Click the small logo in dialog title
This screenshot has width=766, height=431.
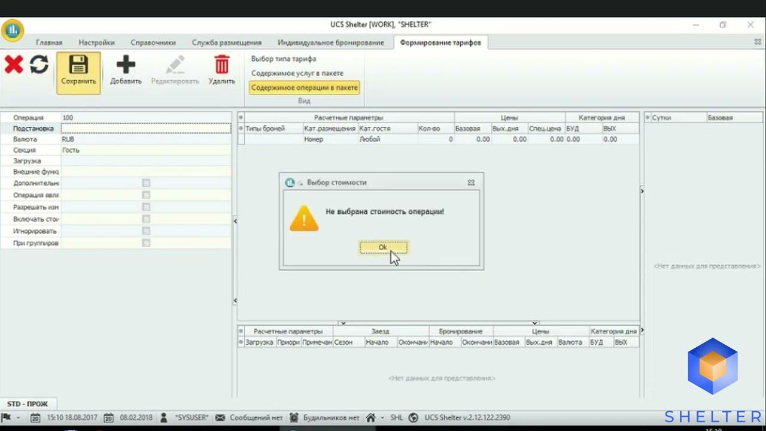click(290, 182)
